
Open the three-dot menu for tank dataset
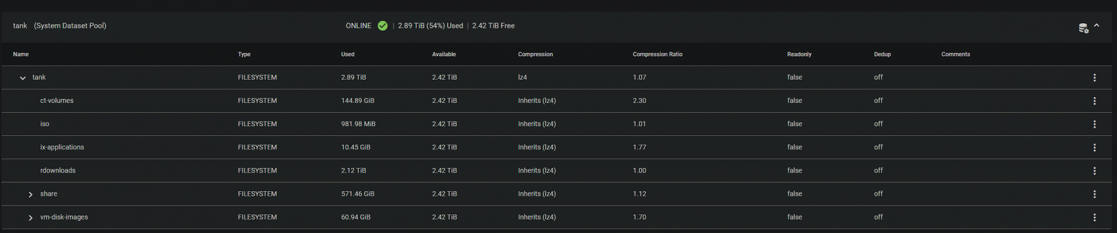click(x=1094, y=77)
